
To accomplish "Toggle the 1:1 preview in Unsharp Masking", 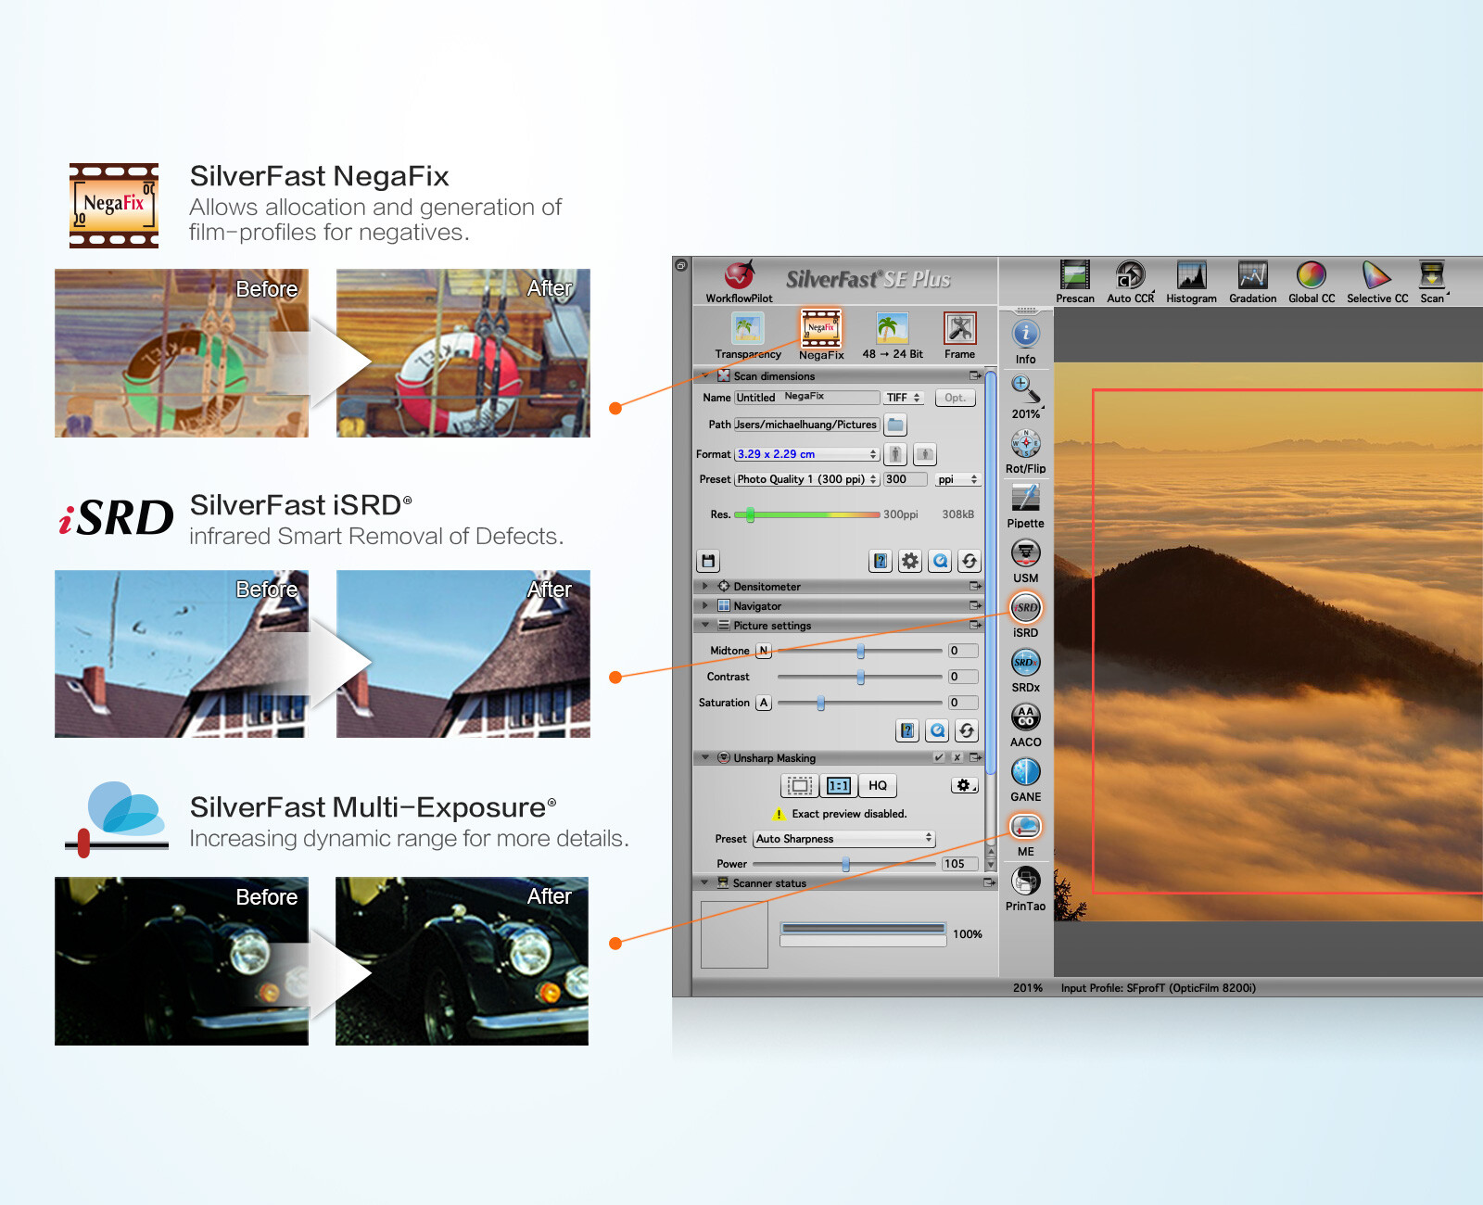I will [x=839, y=786].
